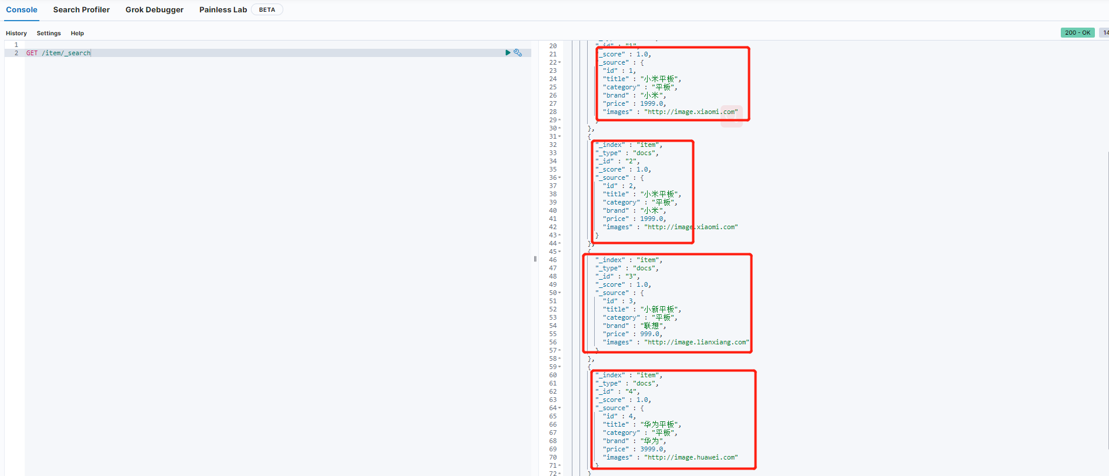Screen dimensions: 1109x476
Task: Collapse the object starting at line 59
Action: [559, 367]
